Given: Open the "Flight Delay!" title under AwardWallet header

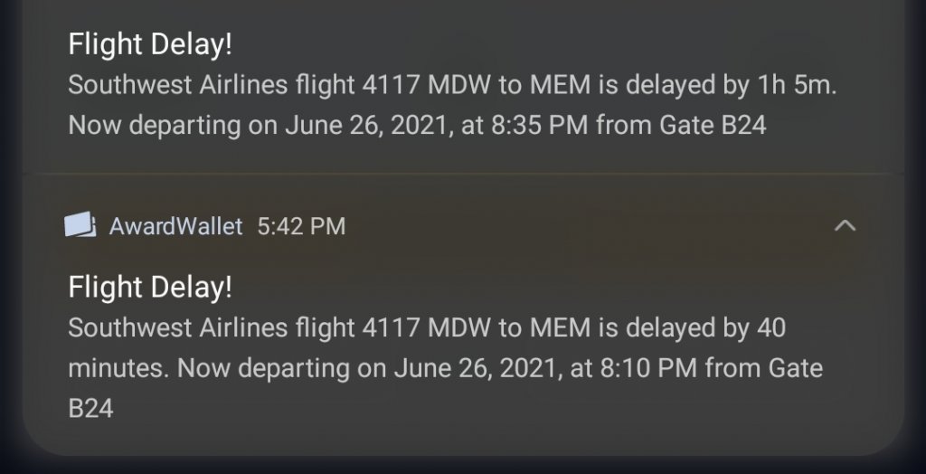Looking at the screenshot, I should (x=150, y=288).
